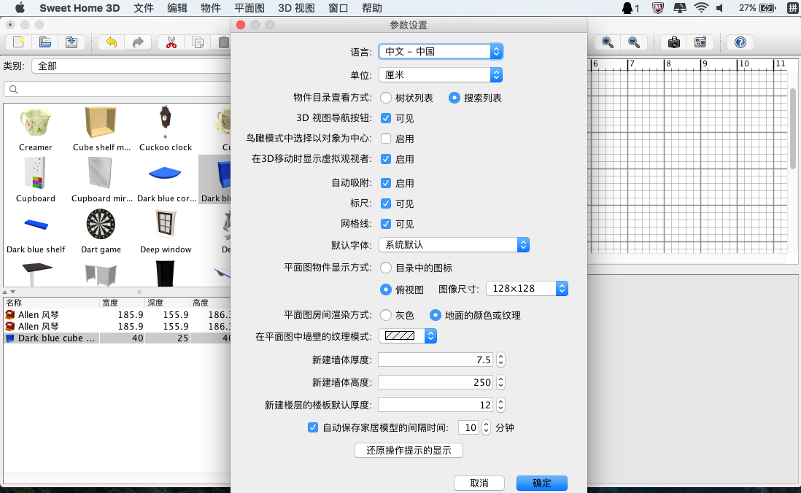Enable tree view for furniture catalog
The image size is (801, 493).
[385, 97]
